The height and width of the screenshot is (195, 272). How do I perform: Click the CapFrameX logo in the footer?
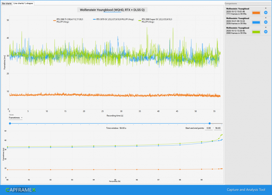(21, 190)
